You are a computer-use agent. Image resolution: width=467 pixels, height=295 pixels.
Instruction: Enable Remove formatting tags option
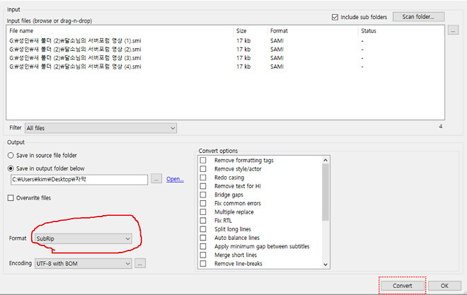click(203, 161)
